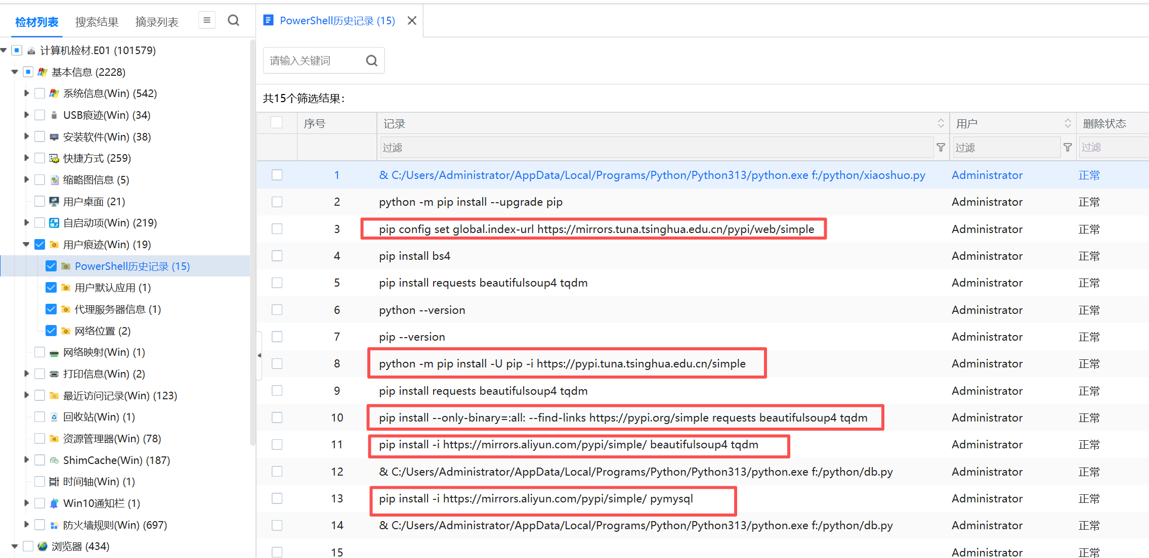This screenshot has width=1149, height=558.
Task: Click the 缩略图信息 thumbnail icon
Action: point(54,180)
